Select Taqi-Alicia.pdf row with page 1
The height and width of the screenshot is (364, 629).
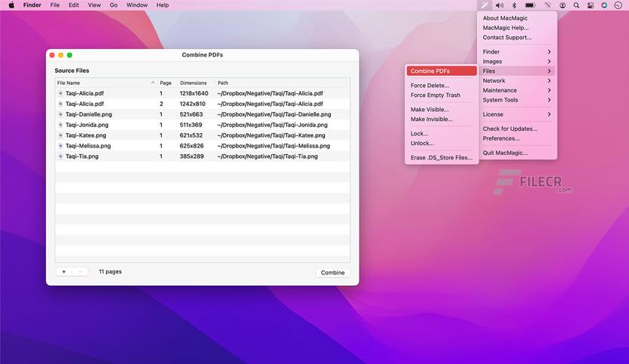point(202,93)
